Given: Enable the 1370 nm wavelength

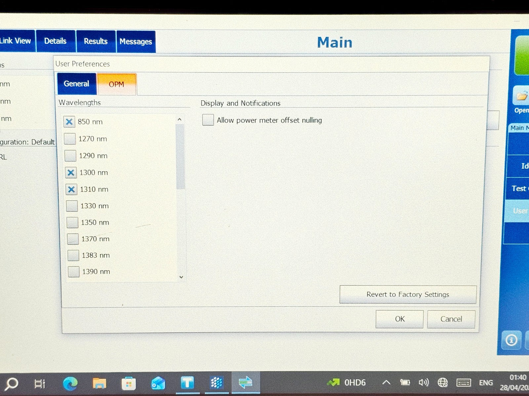Looking at the screenshot, I should tap(73, 239).
